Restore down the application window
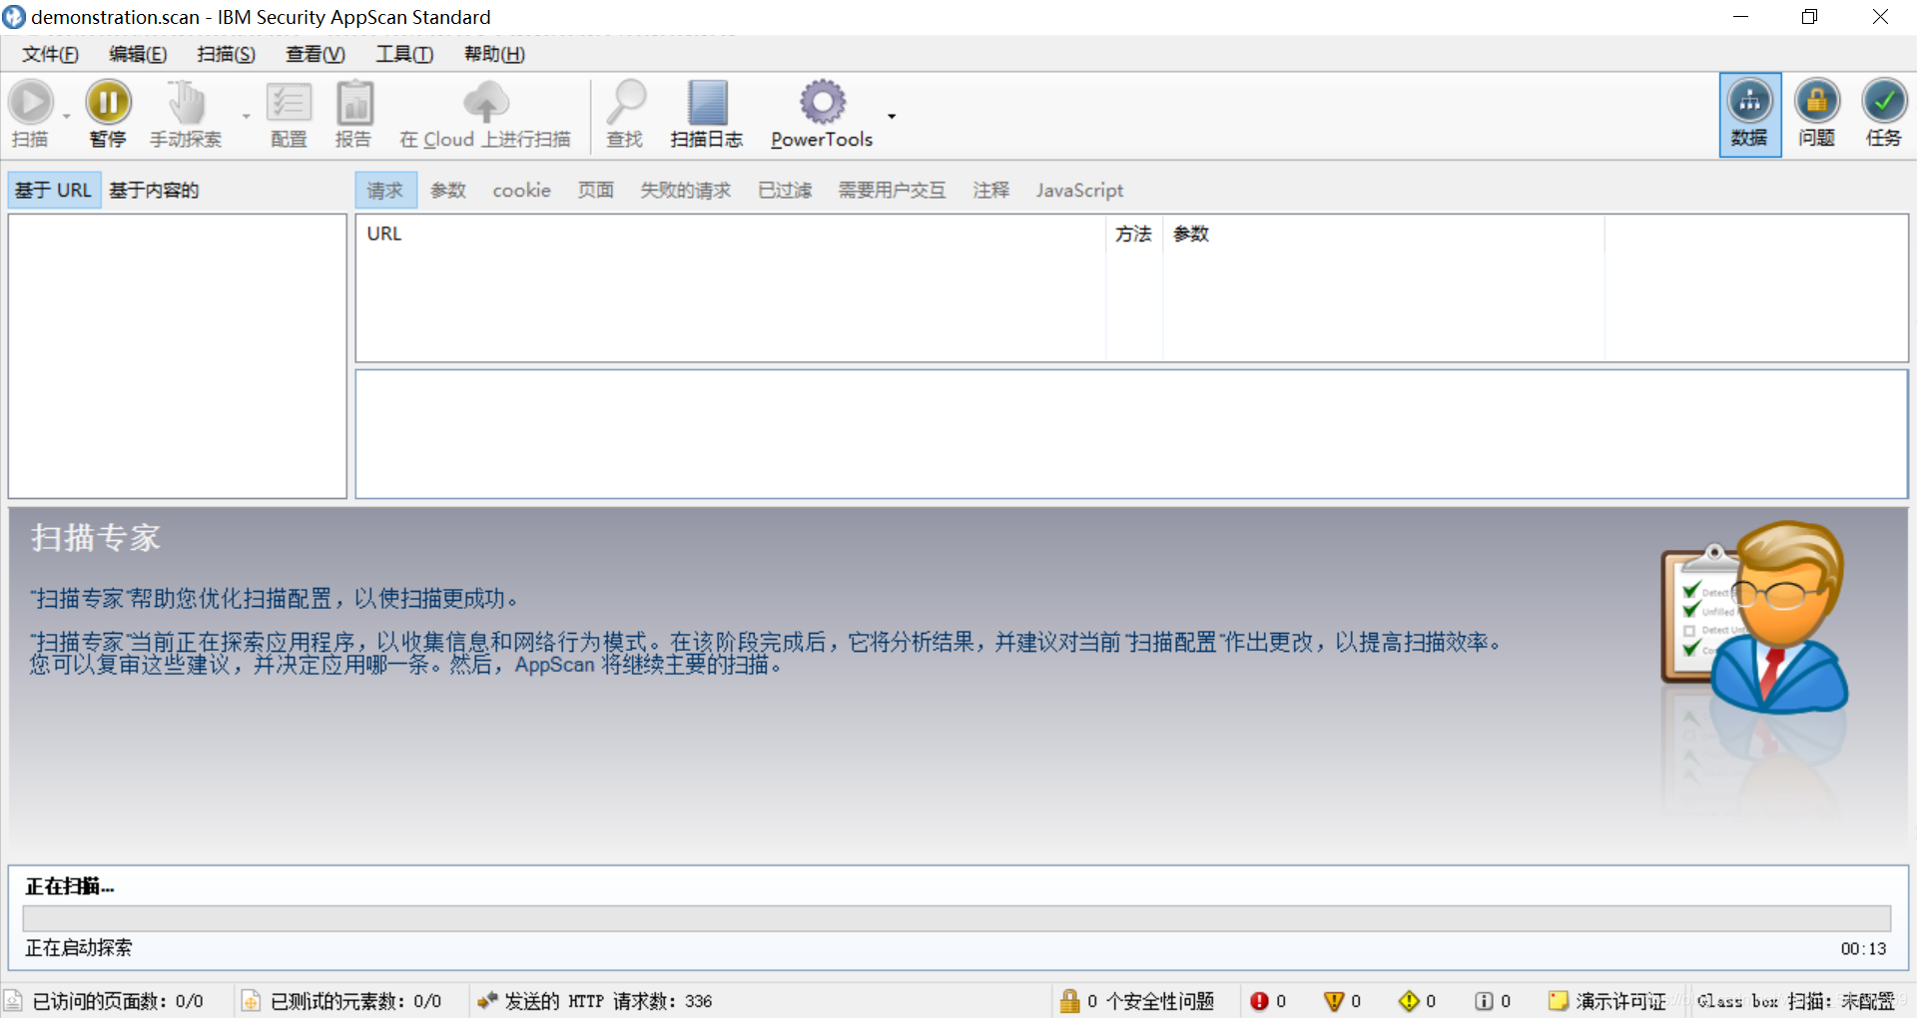The width and height of the screenshot is (1917, 1018). pyautogui.click(x=1810, y=17)
